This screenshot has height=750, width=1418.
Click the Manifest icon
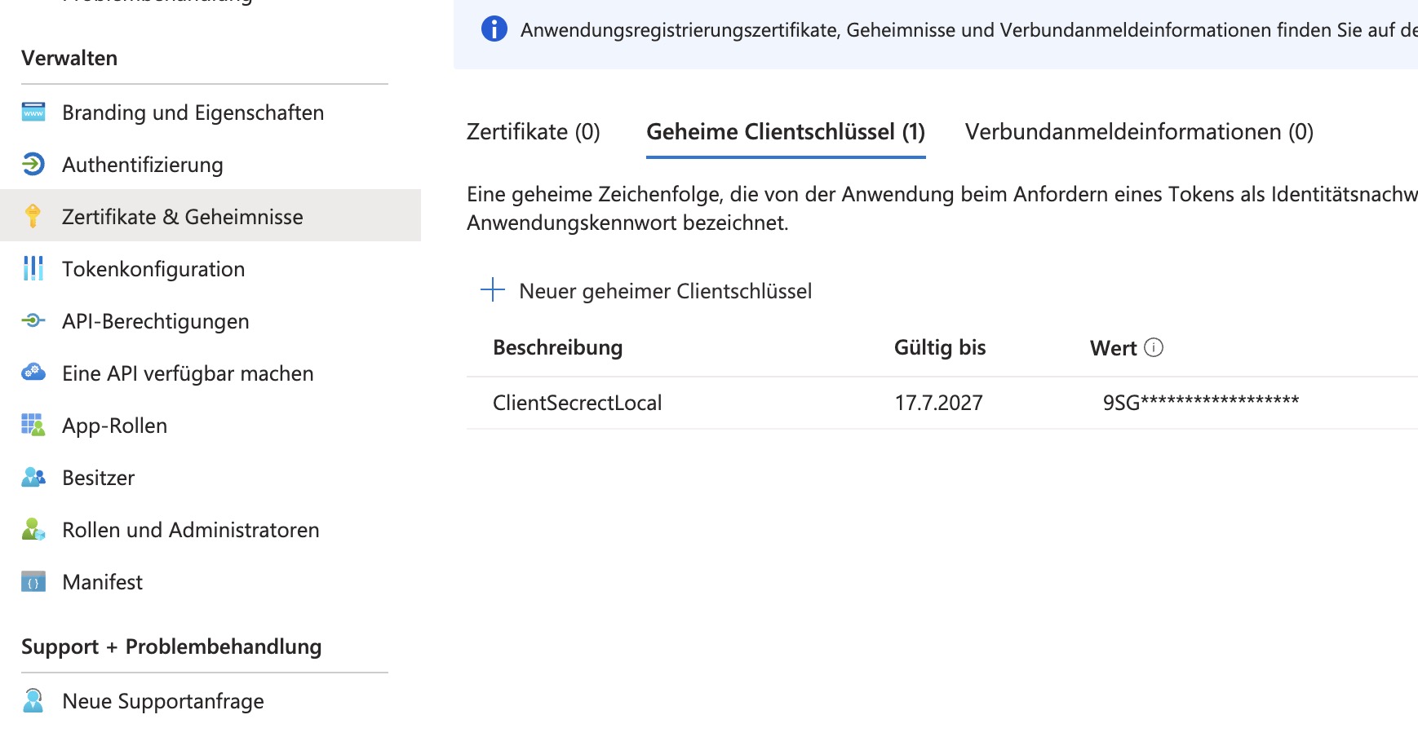pos(33,582)
